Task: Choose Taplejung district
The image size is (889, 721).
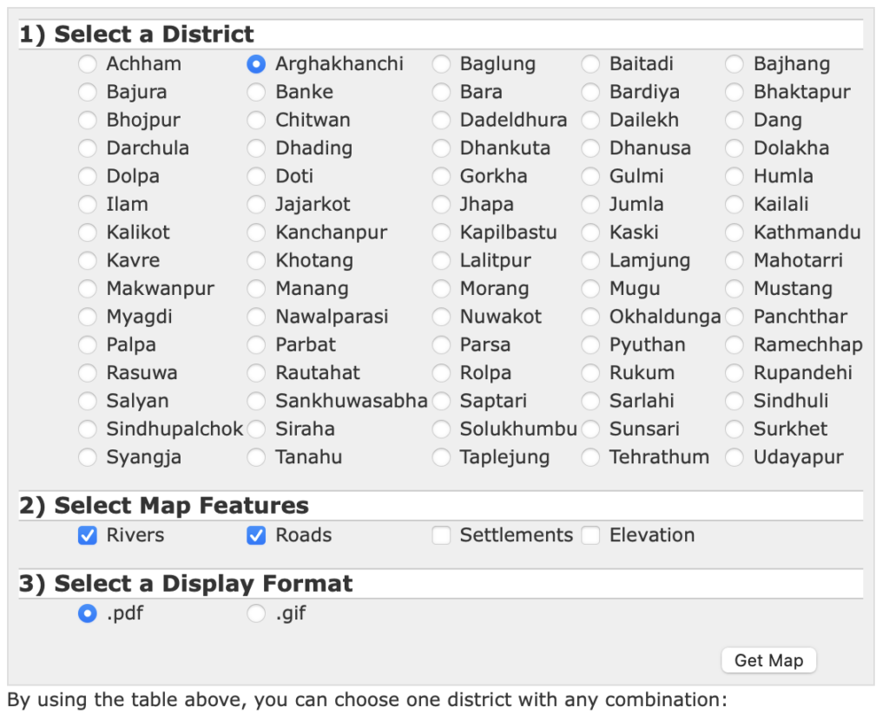Action: click(441, 457)
